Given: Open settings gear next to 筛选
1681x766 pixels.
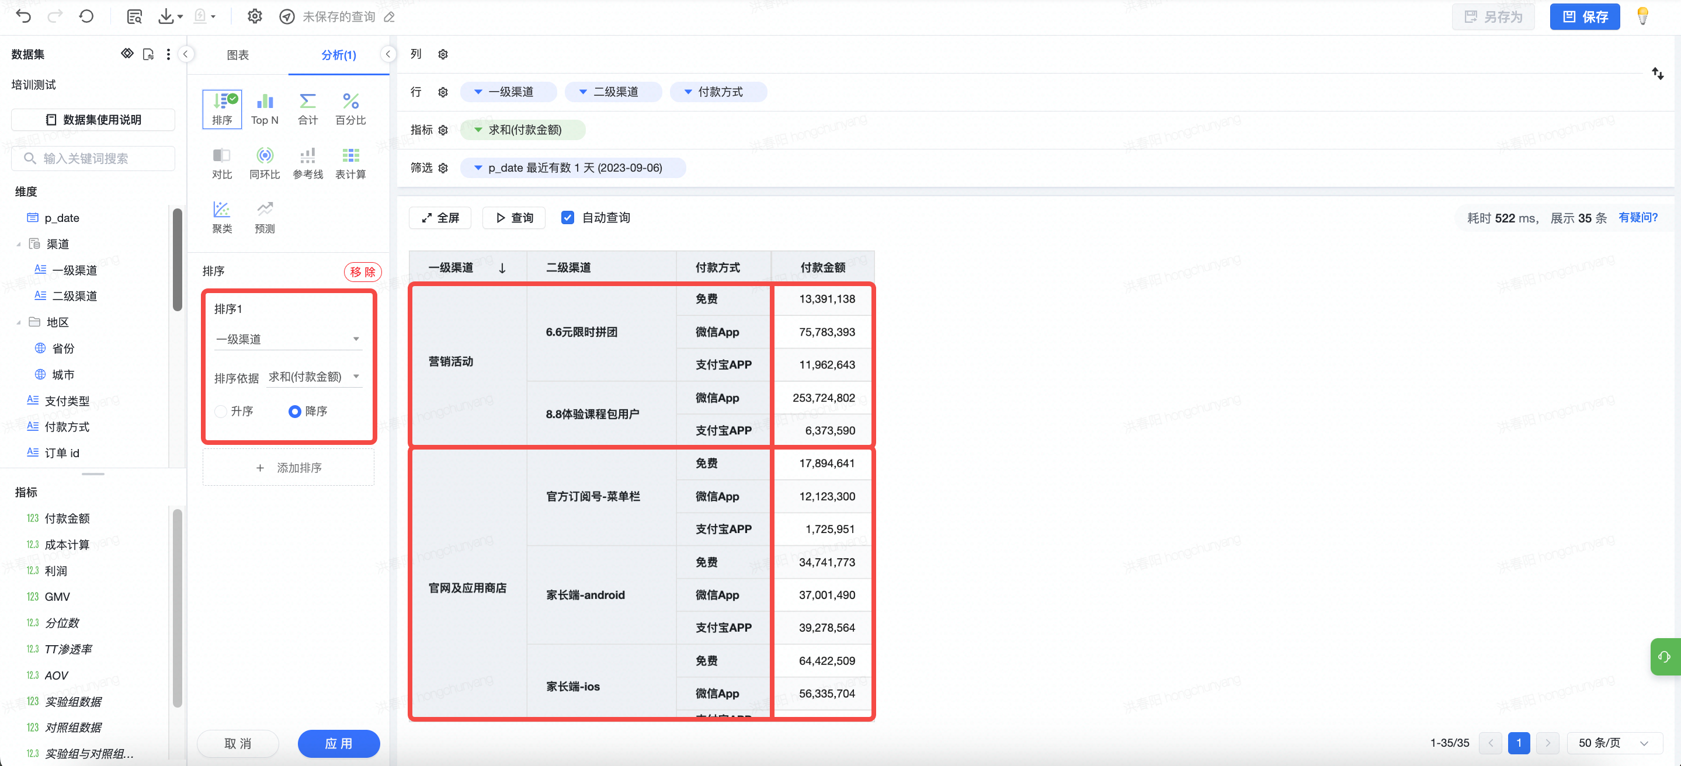Looking at the screenshot, I should point(443,168).
